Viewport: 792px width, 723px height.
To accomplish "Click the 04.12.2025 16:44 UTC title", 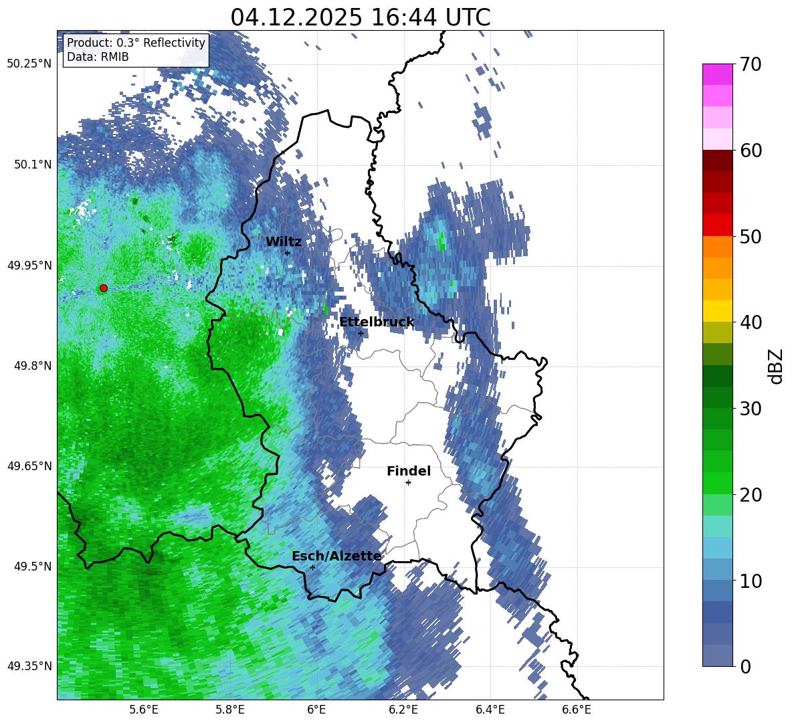I will pos(361,17).
